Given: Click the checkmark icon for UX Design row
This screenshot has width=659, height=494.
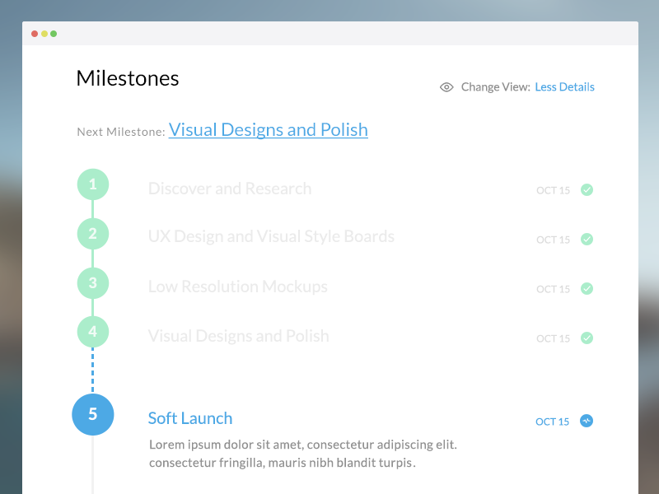Looking at the screenshot, I should tap(587, 239).
